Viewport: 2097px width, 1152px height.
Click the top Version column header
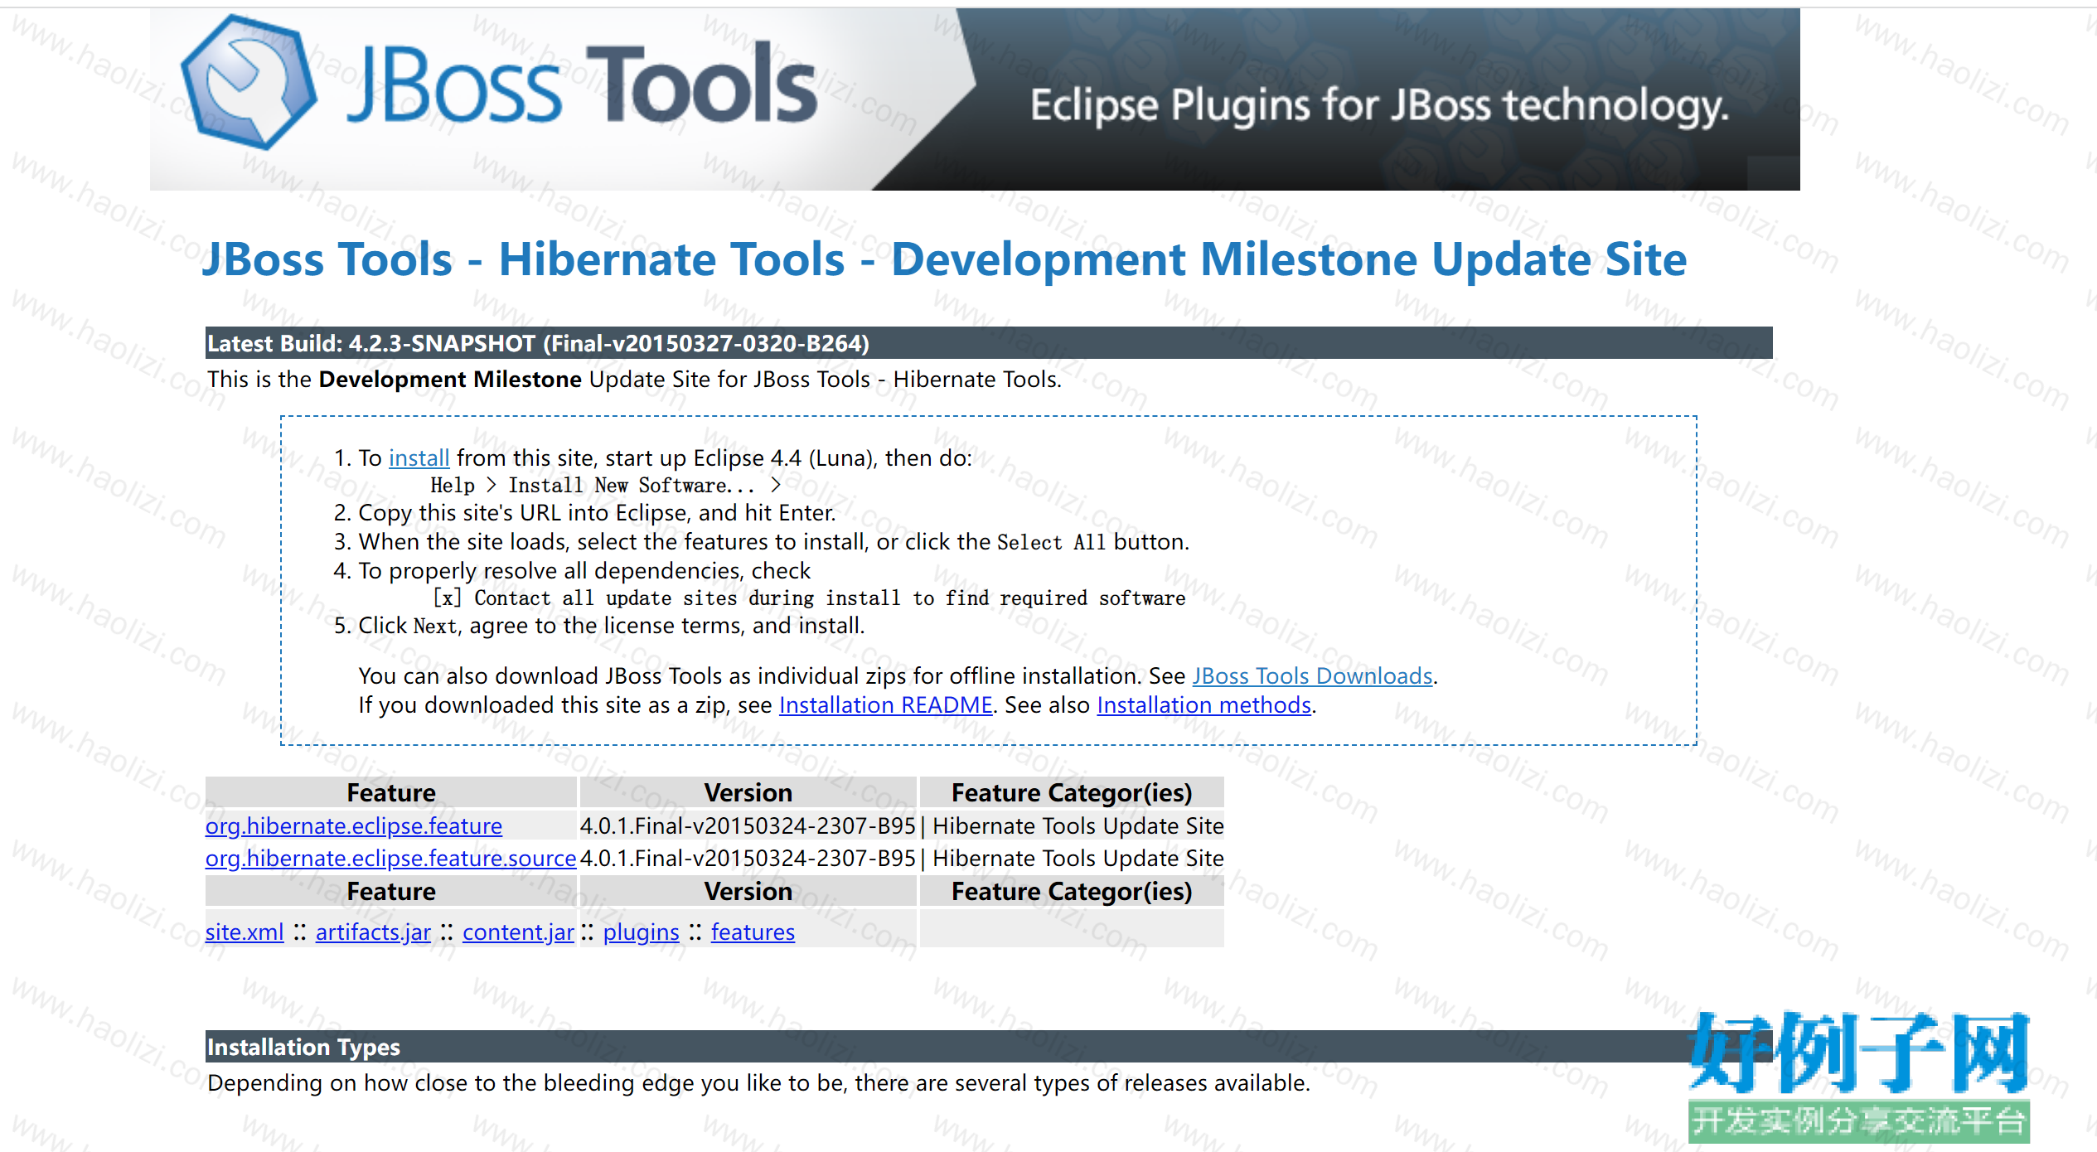[x=748, y=792]
